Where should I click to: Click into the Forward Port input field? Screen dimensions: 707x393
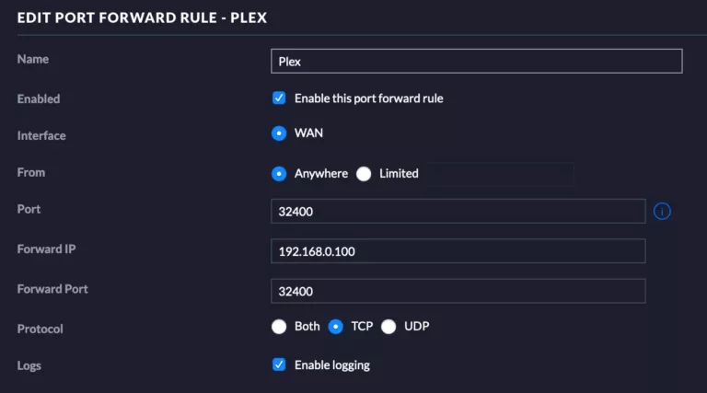click(458, 291)
